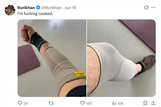Click the 24 replies count
Image resolution: width=161 pixels, height=107 pixels.
click(26, 103)
